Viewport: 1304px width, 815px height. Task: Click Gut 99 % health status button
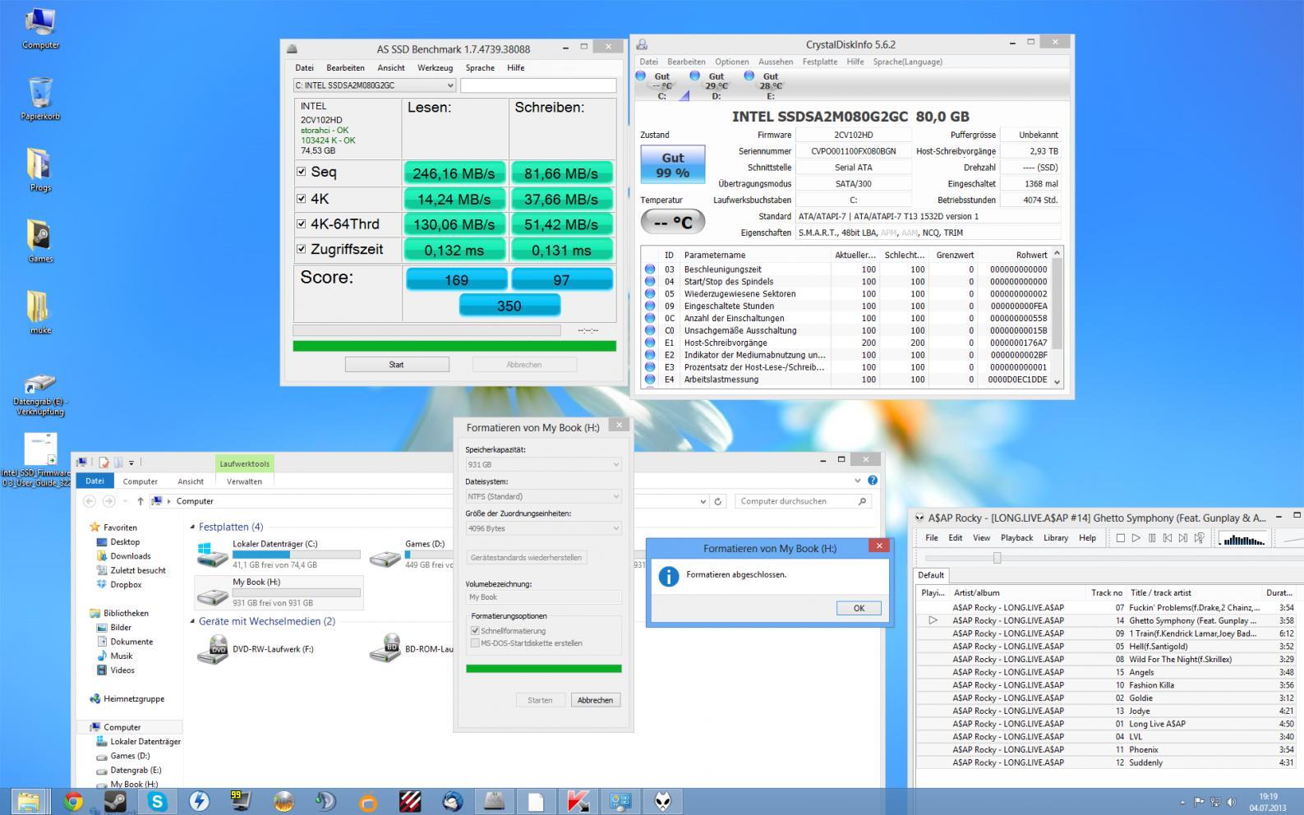point(673,165)
